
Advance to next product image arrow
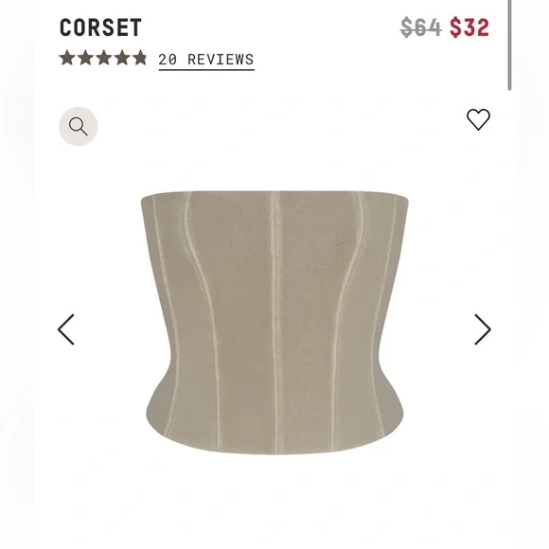tap(483, 329)
